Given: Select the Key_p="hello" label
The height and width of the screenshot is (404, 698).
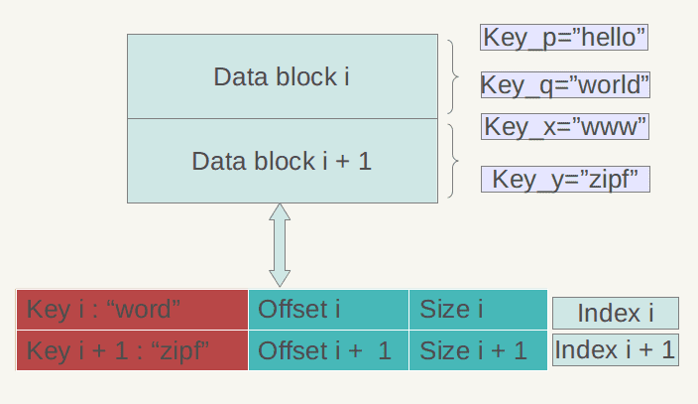Looking at the screenshot, I should (x=565, y=38).
